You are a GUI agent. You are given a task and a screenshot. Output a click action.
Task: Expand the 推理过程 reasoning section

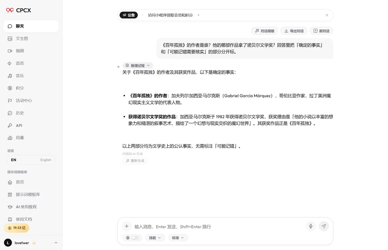point(138,65)
